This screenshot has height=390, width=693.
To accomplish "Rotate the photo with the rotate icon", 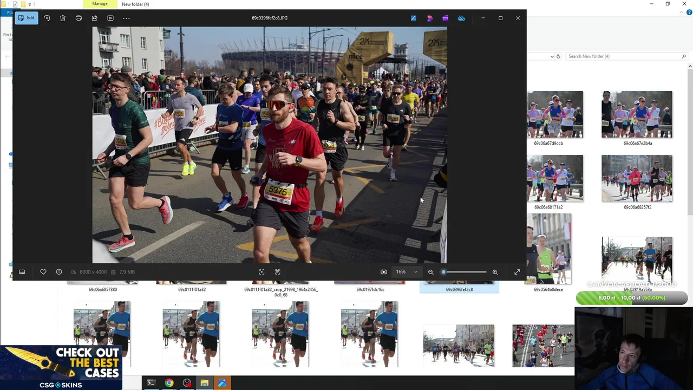I will click(x=47, y=18).
